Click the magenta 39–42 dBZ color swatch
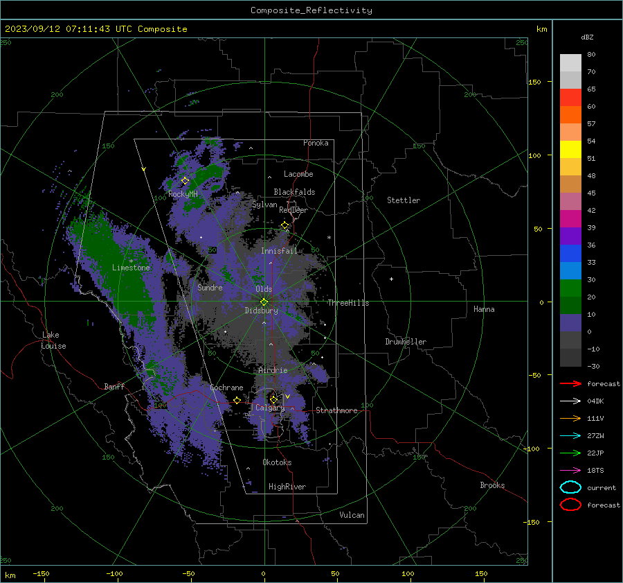Viewport: 623px width, 583px height. (570, 219)
